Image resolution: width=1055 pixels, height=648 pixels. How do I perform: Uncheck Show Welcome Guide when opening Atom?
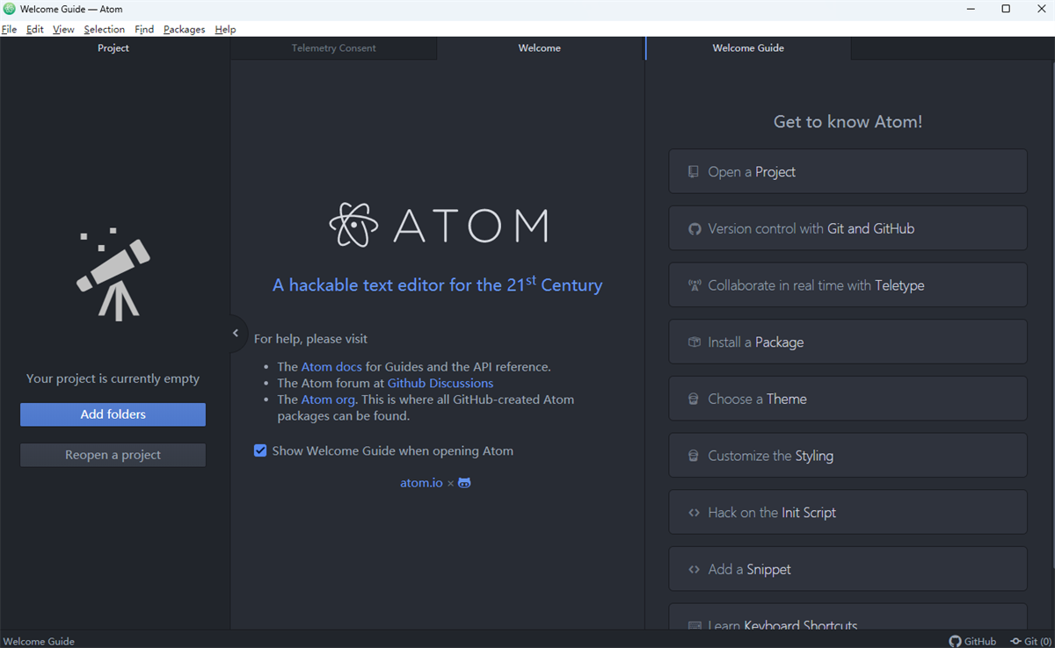pyautogui.click(x=260, y=450)
